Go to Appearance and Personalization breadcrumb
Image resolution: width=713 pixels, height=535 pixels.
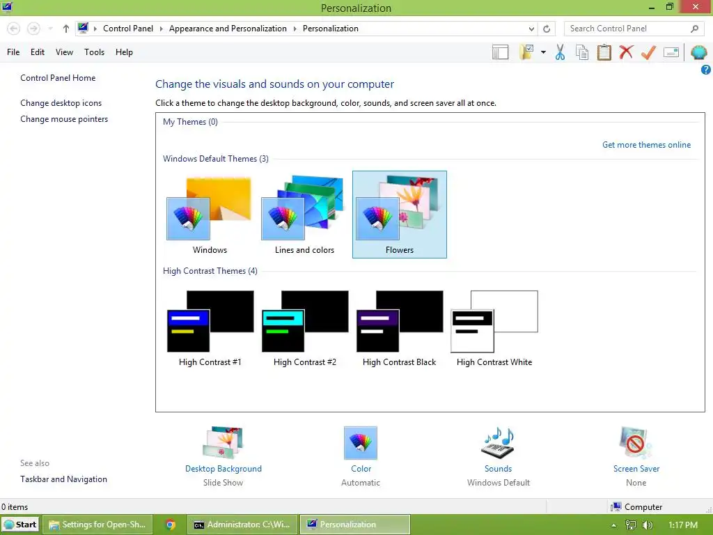(228, 28)
